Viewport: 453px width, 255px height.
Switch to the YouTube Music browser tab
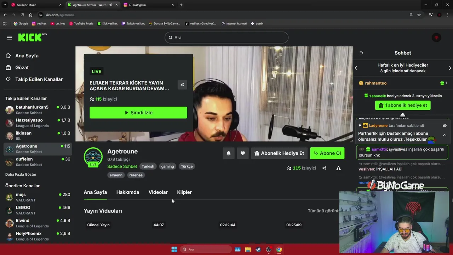(35, 5)
